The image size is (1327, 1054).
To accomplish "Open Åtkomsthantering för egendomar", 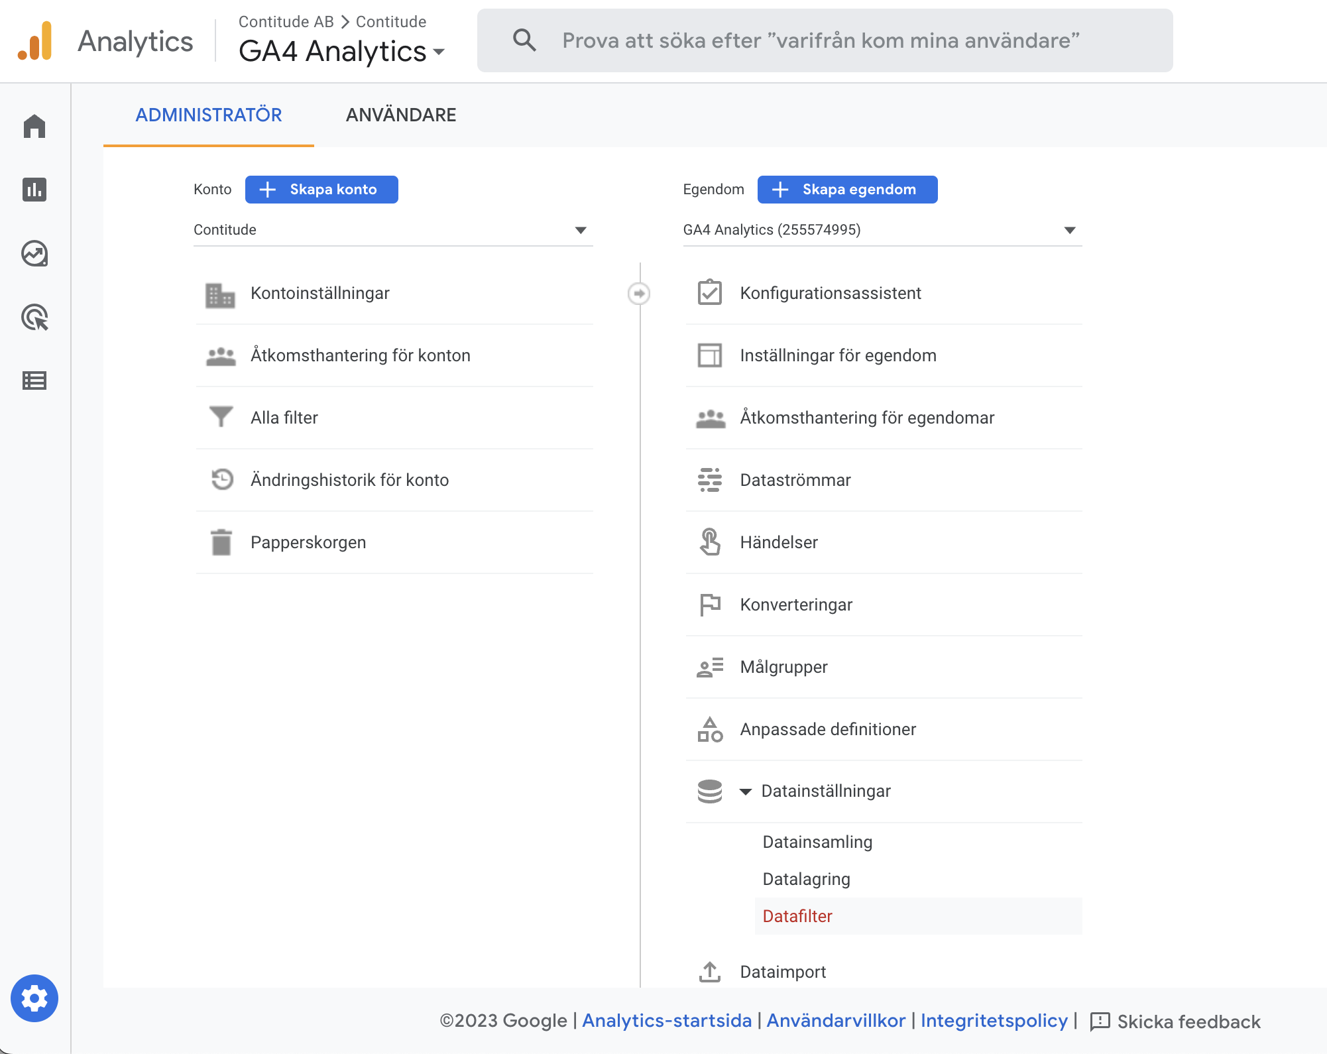I will (x=884, y=418).
